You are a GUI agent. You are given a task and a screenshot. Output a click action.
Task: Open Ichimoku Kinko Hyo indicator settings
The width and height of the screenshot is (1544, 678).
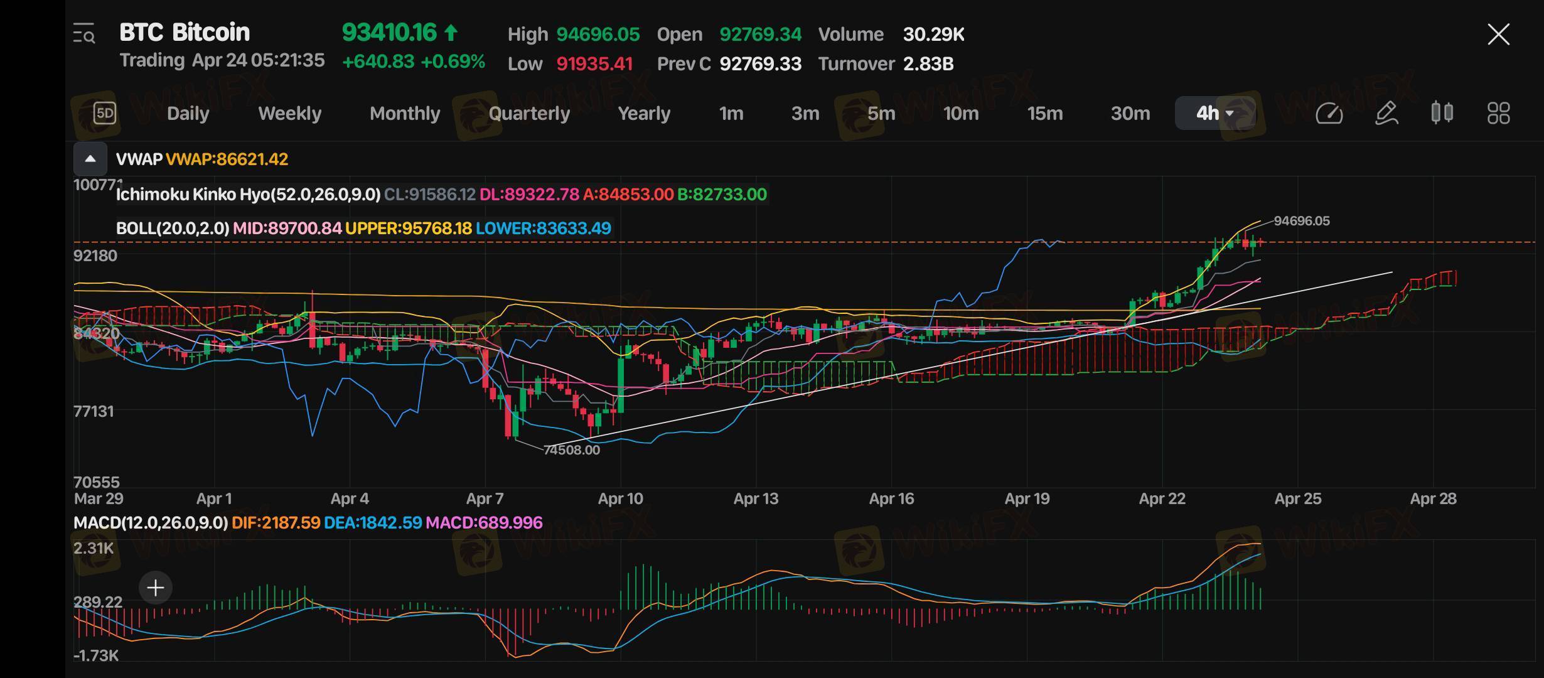tap(248, 195)
